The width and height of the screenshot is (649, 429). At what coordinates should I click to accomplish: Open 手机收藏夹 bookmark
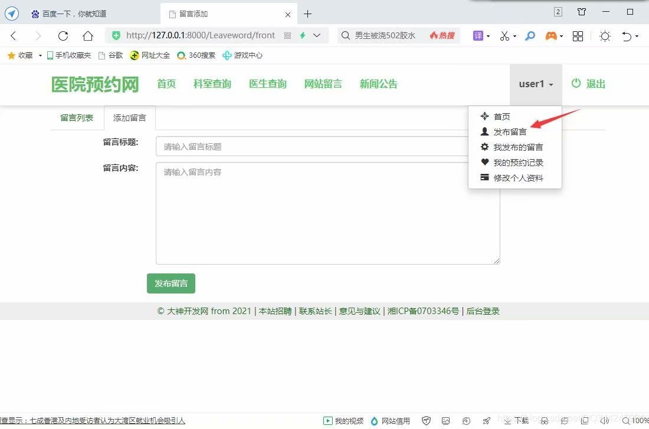(x=68, y=55)
